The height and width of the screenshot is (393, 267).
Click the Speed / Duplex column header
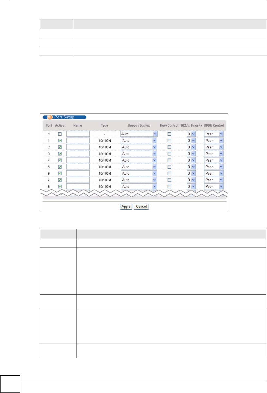click(x=139, y=126)
